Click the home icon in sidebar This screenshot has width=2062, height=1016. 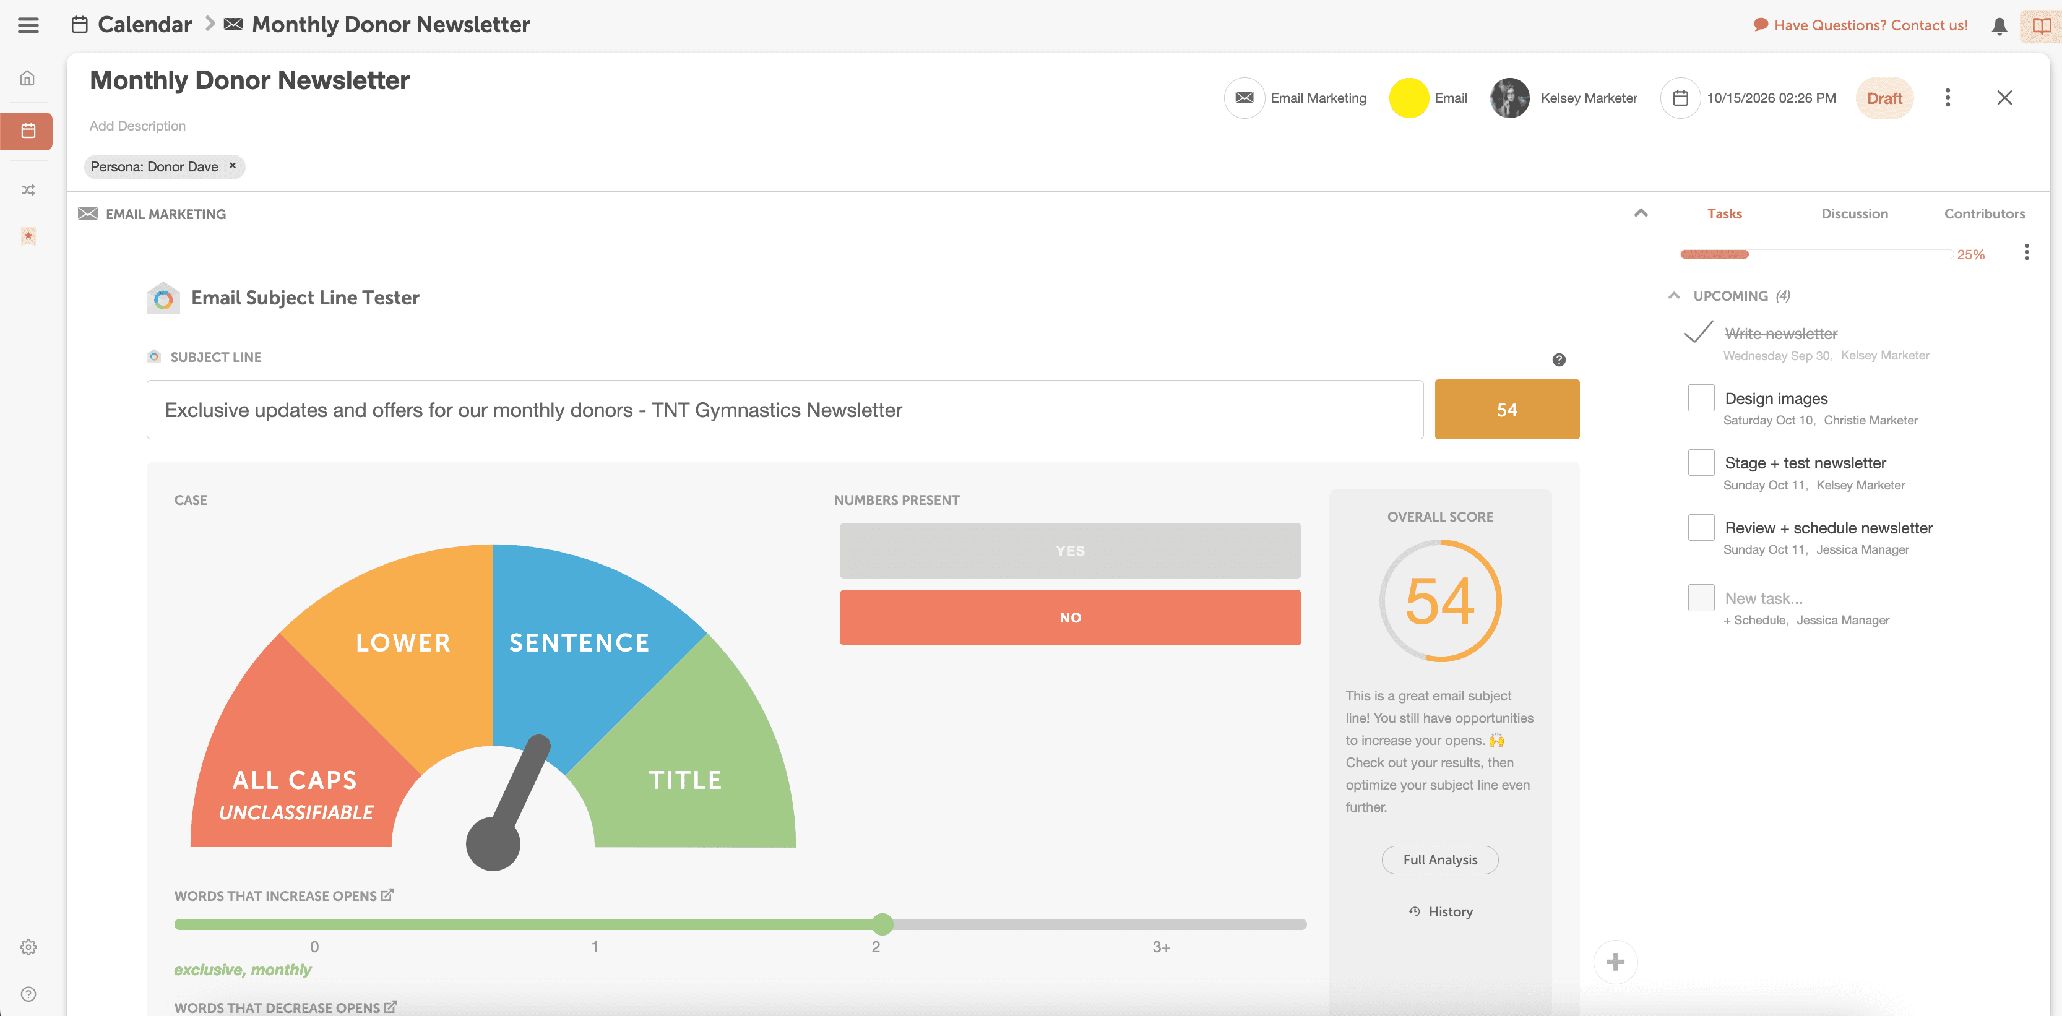[28, 79]
